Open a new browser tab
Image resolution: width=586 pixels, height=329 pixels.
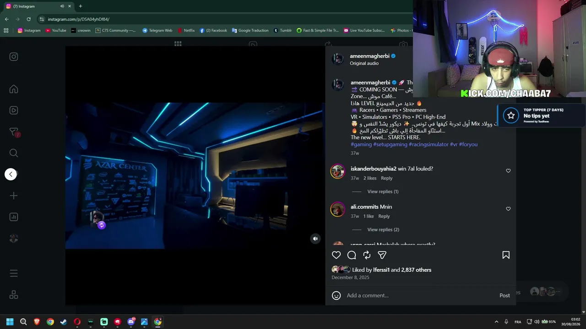(x=81, y=6)
